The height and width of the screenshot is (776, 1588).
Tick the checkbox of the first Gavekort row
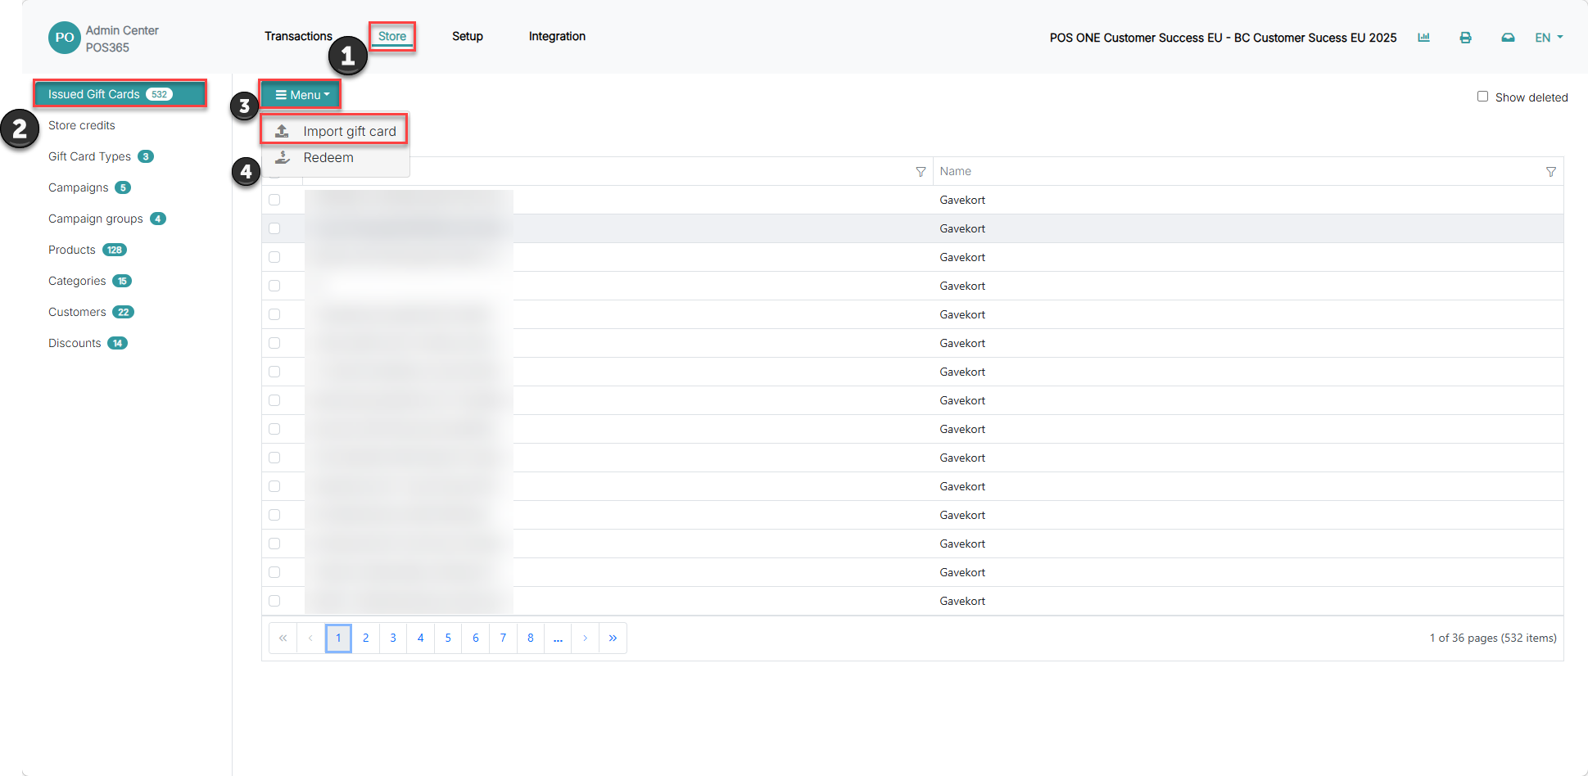point(274,200)
